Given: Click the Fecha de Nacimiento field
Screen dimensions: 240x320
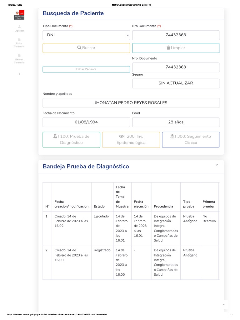Looking at the screenshot, I should pyautogui.click(x=86, y=122).
